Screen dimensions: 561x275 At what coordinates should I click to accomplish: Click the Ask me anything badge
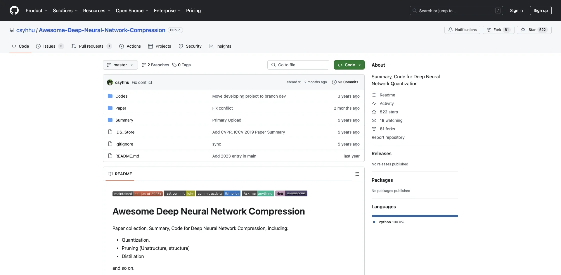[258, 193]
